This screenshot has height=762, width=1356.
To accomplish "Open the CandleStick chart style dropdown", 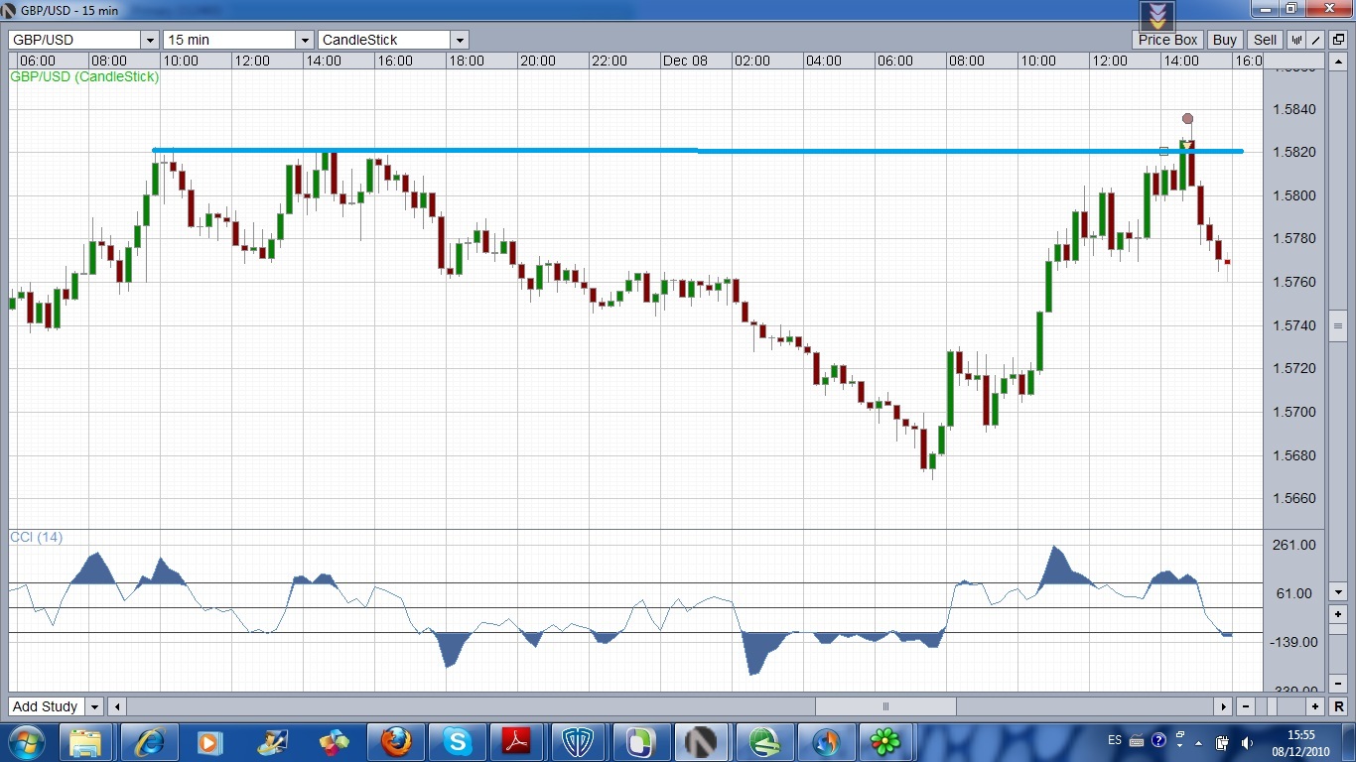I will pos(459,40).
